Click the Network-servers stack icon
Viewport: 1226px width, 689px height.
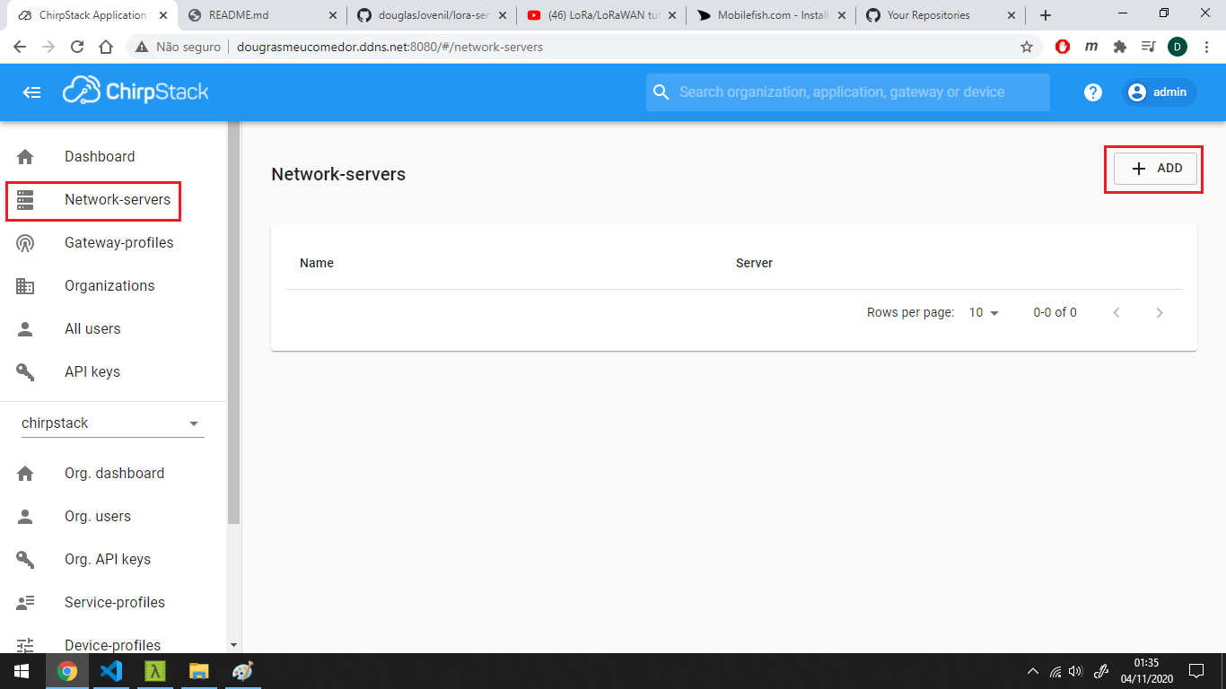click(x=25, y=200)
